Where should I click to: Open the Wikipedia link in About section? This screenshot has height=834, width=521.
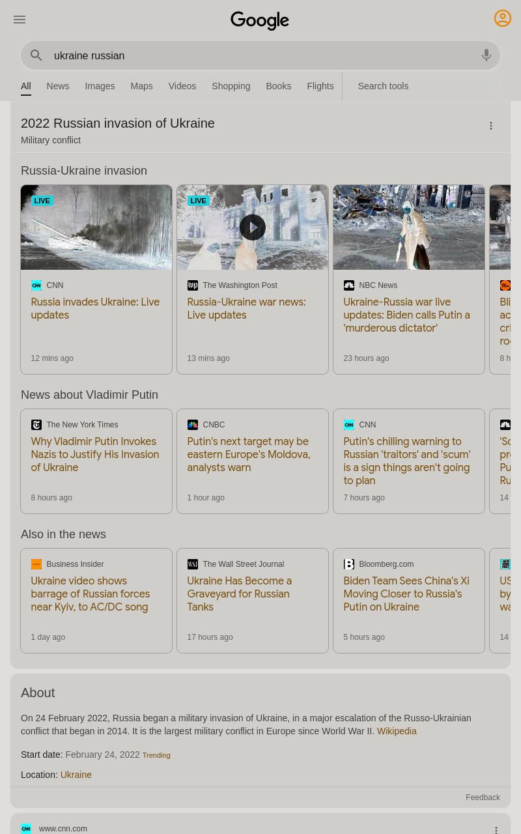click(x=397, y=731)
